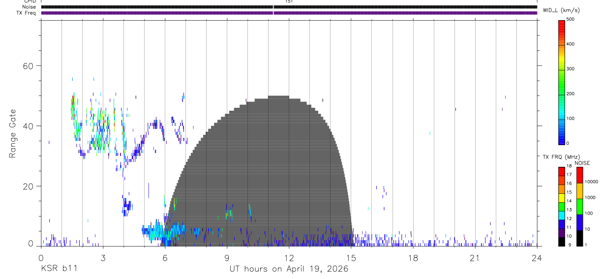Pick the blue swatch on the NOISE legend
The height and width of the screenshot is (279, 604).
point(579,222)
